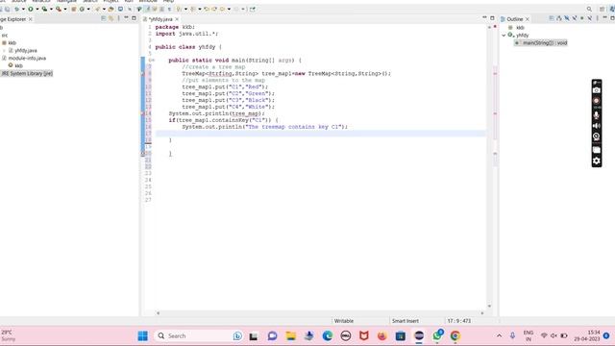Switch to the Outline view tab
The width and height of the screenshot is (615, 346).
(x=515, y=19)
